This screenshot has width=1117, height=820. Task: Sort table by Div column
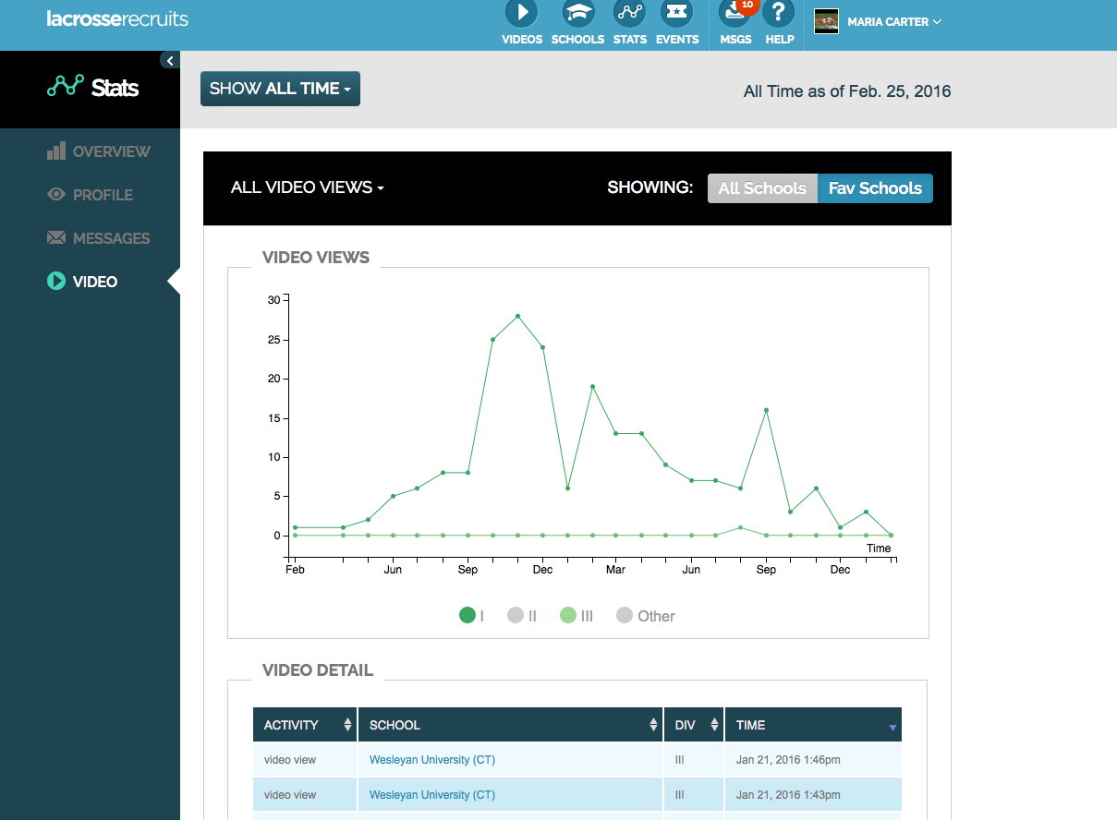pyautogui.click(x=694, y=725)
